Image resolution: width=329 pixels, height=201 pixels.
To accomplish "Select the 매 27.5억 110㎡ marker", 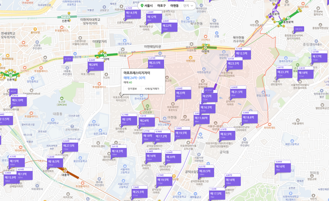I will 70,146.
